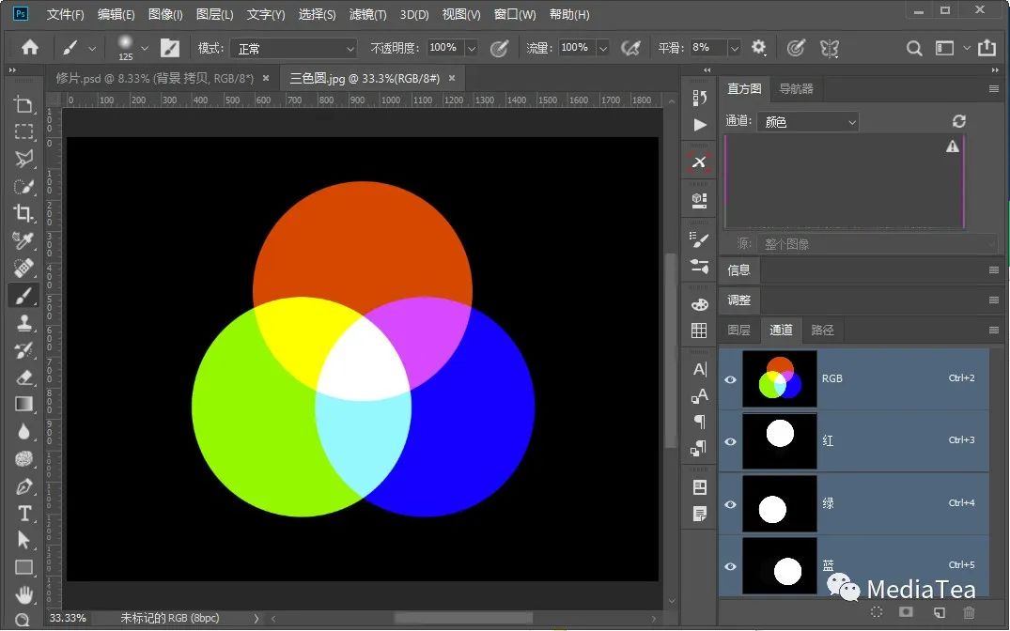Open the tool preset picker arrow
Viewport: 1010px width, 631px height.
pos(92,48)
